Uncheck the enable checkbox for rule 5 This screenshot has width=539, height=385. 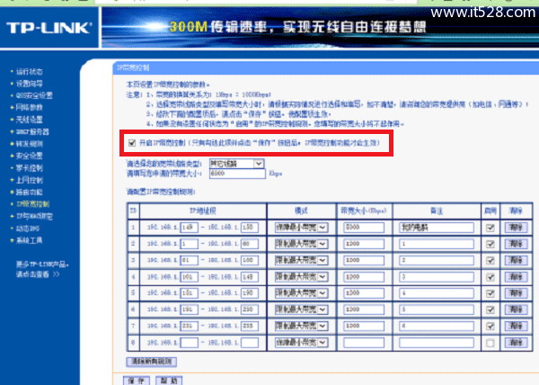pos(490,293)
